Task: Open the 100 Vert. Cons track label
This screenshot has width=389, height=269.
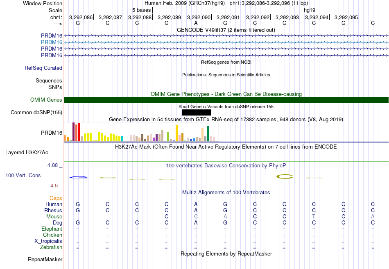Action: click(23, 175)
